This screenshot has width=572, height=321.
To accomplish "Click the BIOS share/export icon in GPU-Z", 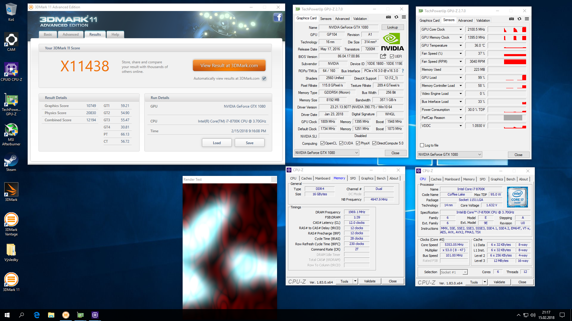I will point(383,56).
